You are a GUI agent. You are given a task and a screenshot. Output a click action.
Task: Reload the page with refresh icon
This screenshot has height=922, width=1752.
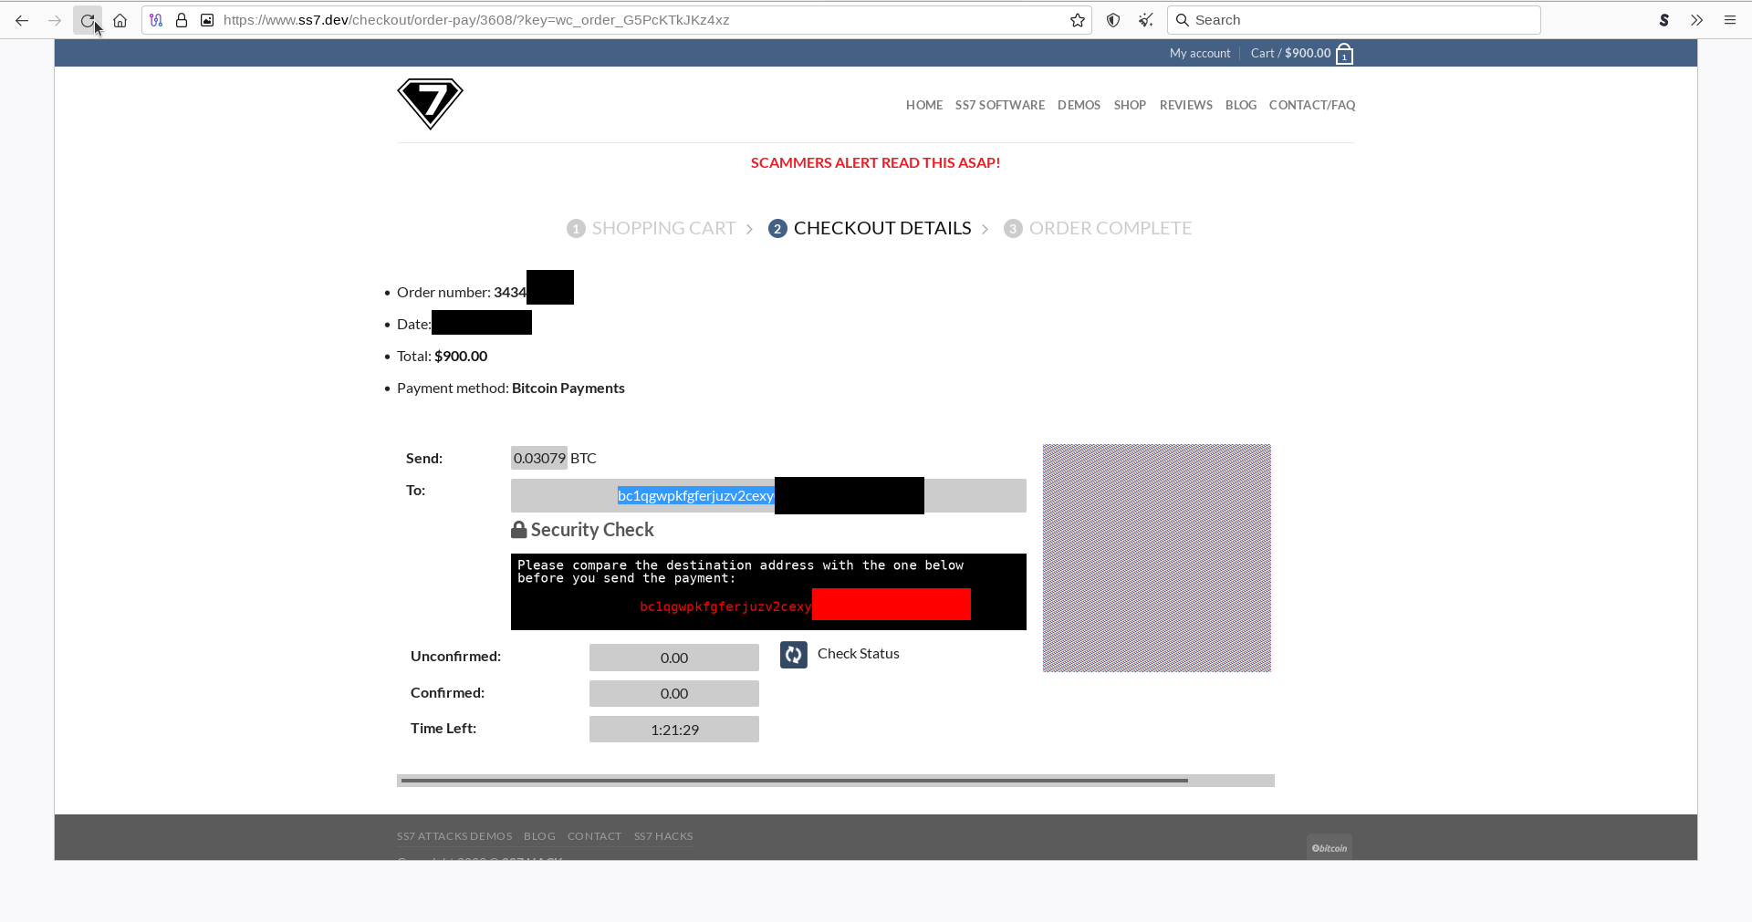88,20
